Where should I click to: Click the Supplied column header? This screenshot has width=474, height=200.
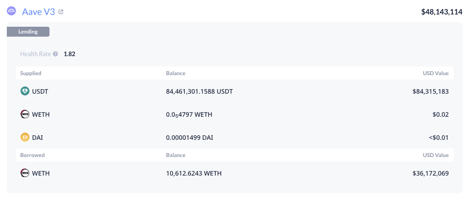tap(31, 73)
